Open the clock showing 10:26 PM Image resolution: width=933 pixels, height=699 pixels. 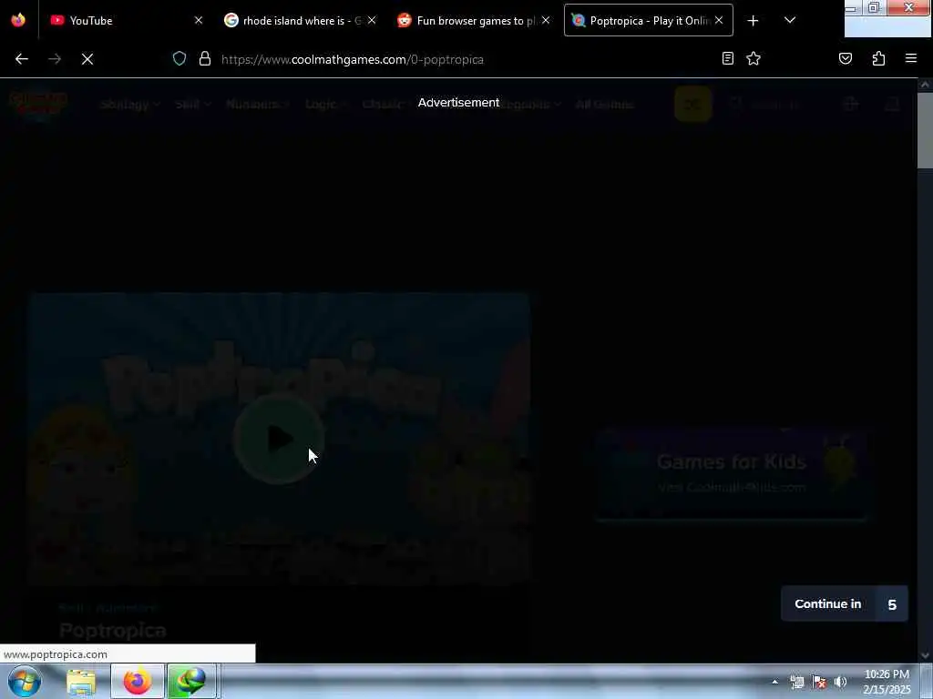887,682
